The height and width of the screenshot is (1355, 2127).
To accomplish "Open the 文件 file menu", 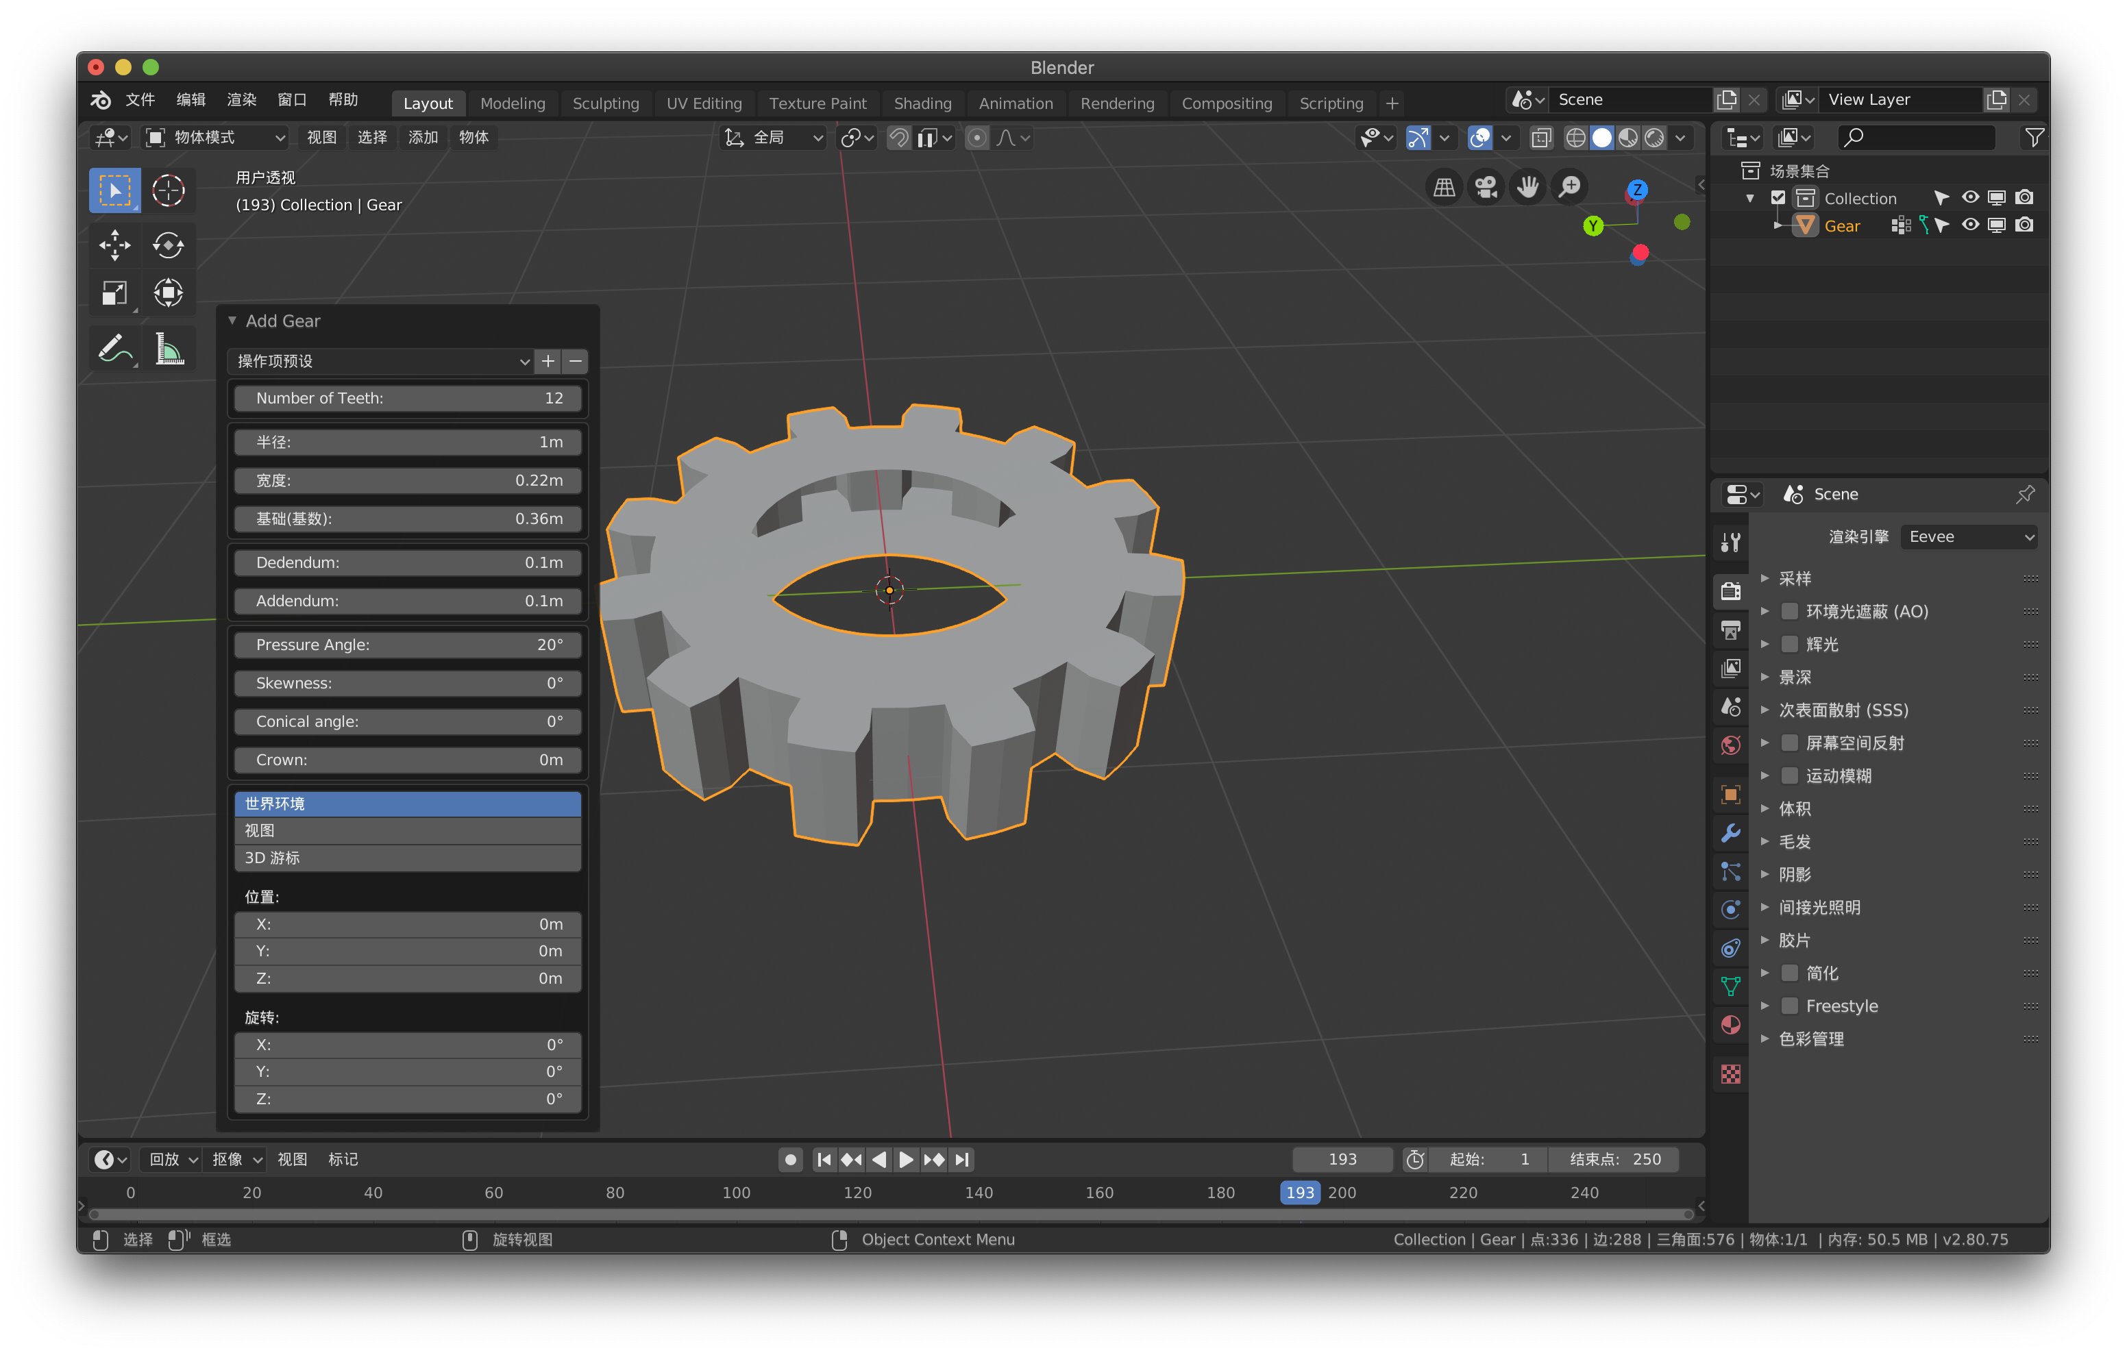I will click(x=140, y=100).
